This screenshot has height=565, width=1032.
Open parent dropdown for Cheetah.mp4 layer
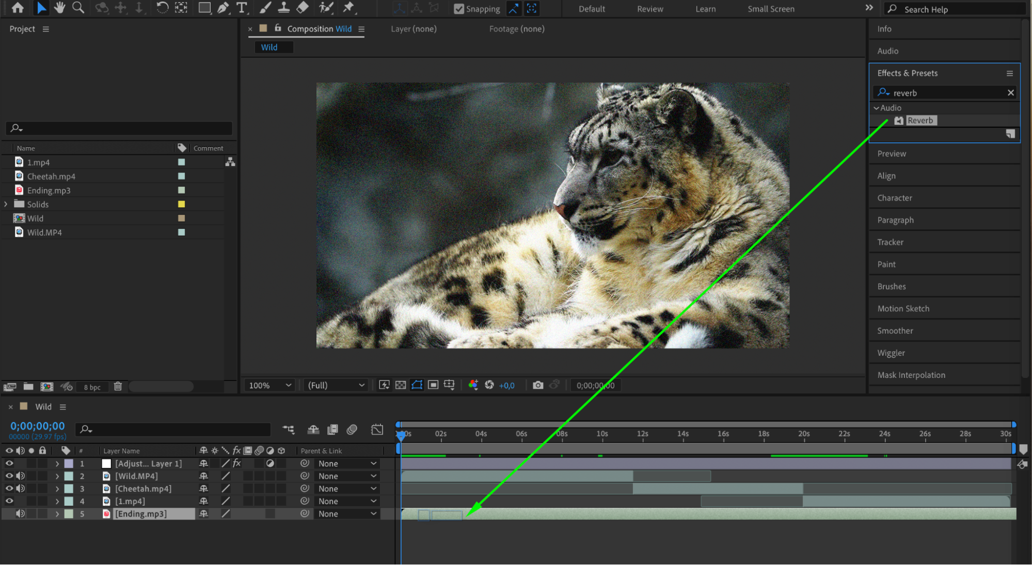click(x=347, y=489)
